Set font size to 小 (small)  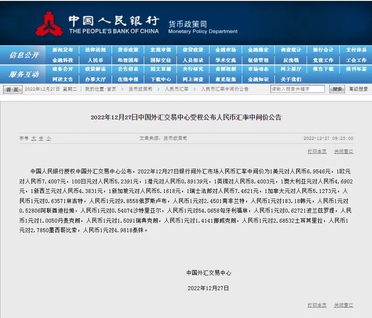[48, 138]
